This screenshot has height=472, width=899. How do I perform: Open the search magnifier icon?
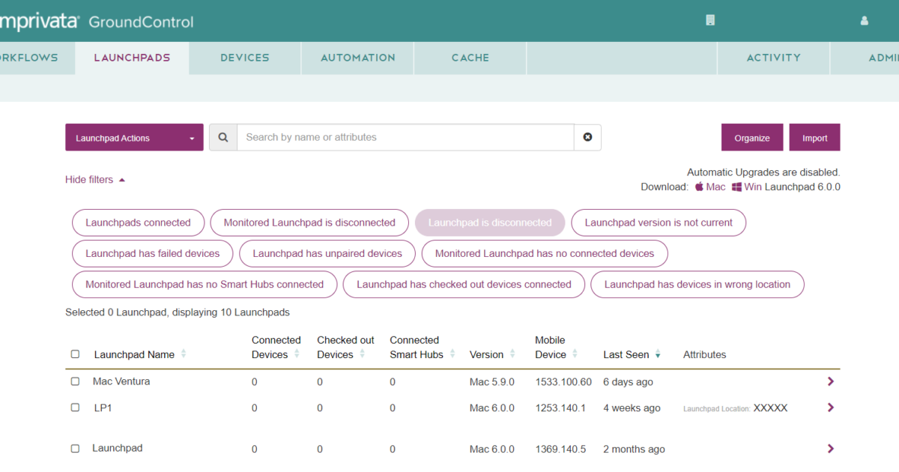(223, 137)
